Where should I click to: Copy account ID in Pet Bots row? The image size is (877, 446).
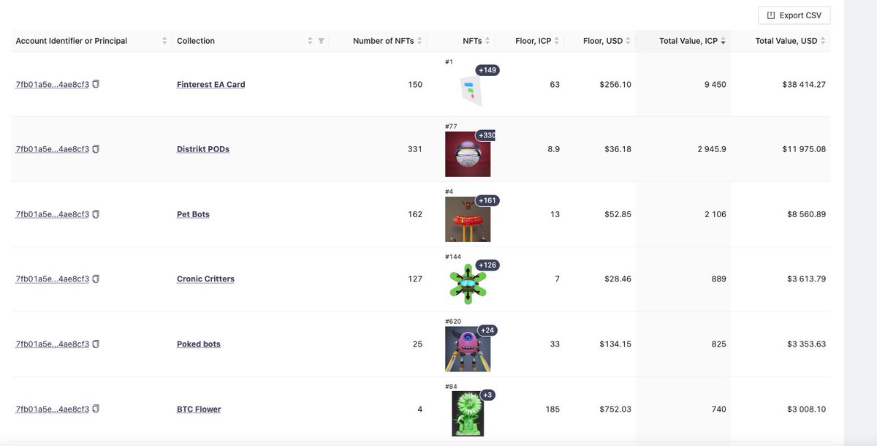(96, 214)
